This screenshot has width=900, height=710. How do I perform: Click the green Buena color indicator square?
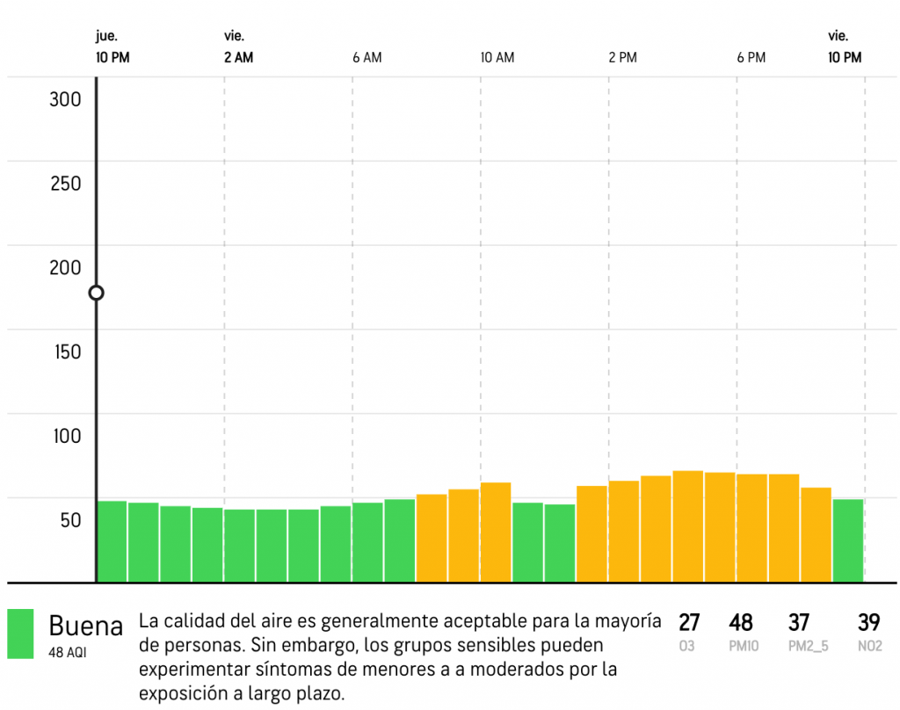point(20,634)
